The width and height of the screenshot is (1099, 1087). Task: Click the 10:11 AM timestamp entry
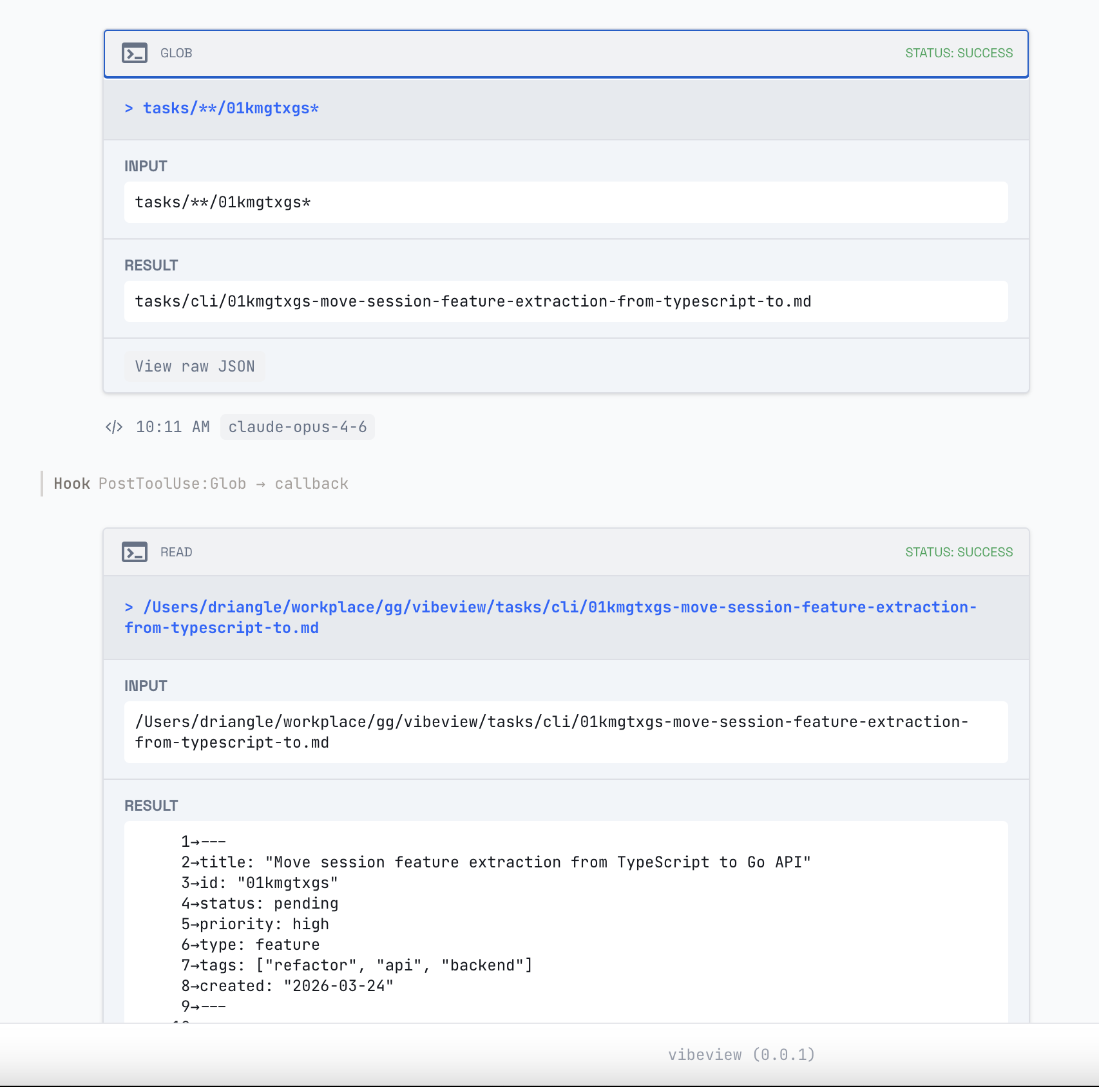point(173,426)
